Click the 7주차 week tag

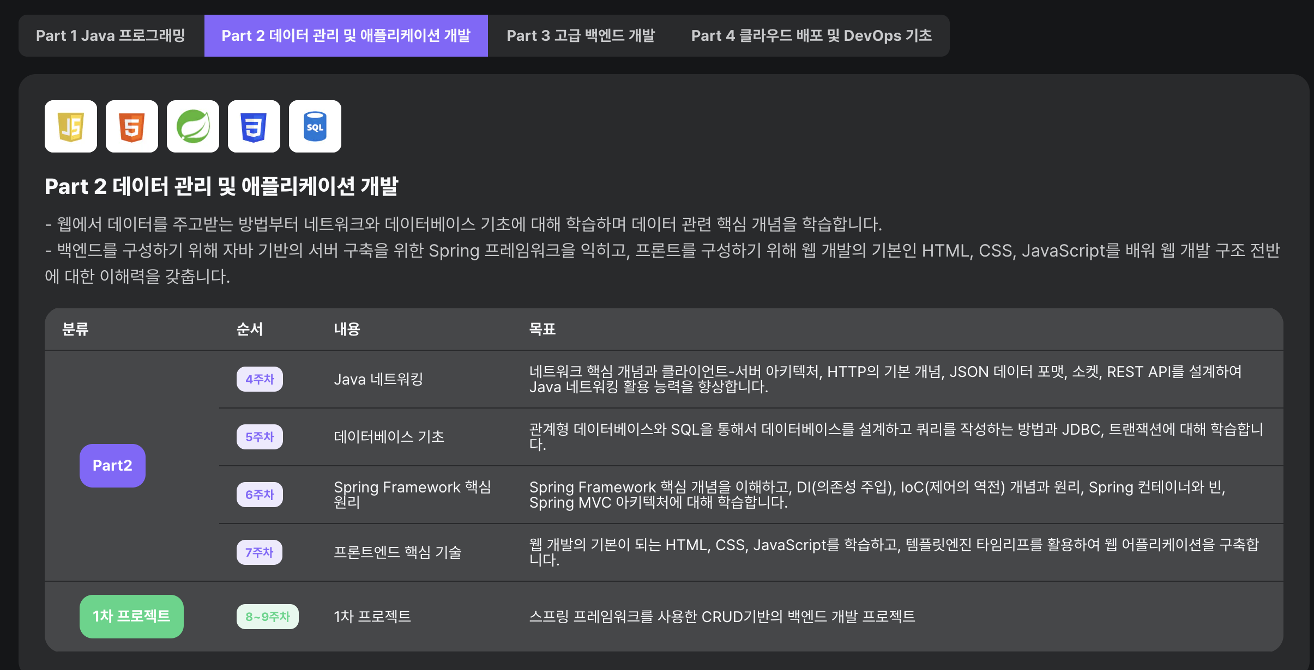(x=260, y=552)
